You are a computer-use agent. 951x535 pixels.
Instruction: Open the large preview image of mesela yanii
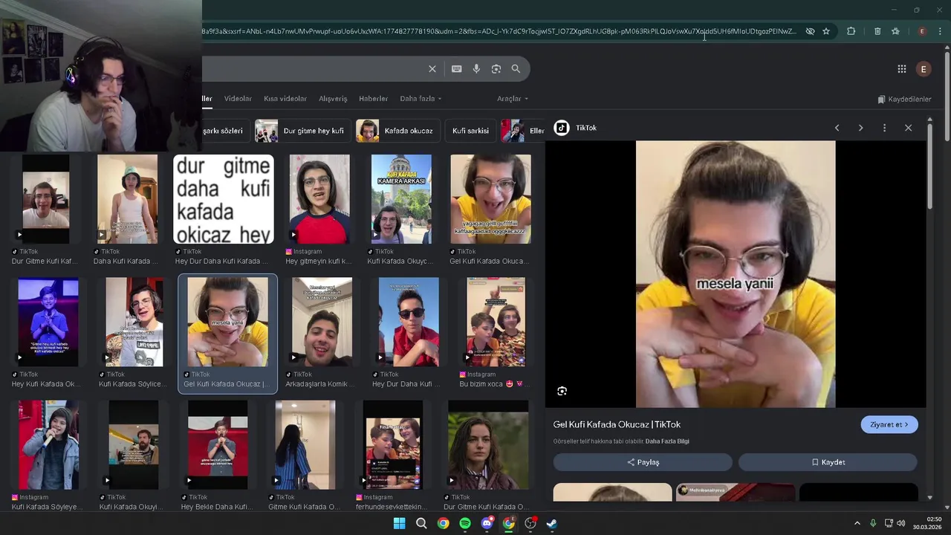[736, 274]
